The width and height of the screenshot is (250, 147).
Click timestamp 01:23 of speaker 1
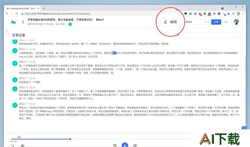click(32, 49)
